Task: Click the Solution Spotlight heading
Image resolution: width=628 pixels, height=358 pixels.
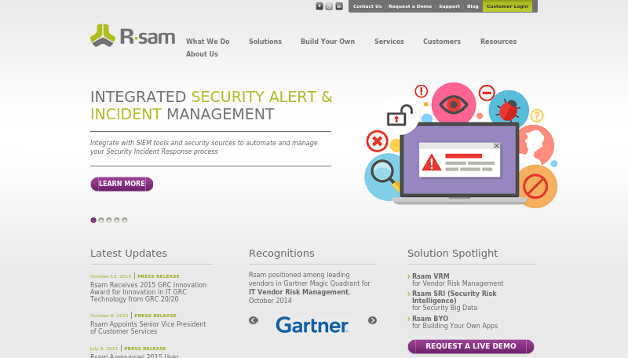Action: [x=453, y=254]
